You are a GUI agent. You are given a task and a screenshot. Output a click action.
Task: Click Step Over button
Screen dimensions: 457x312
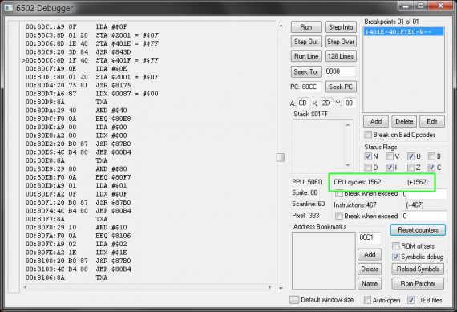[341, 42]
